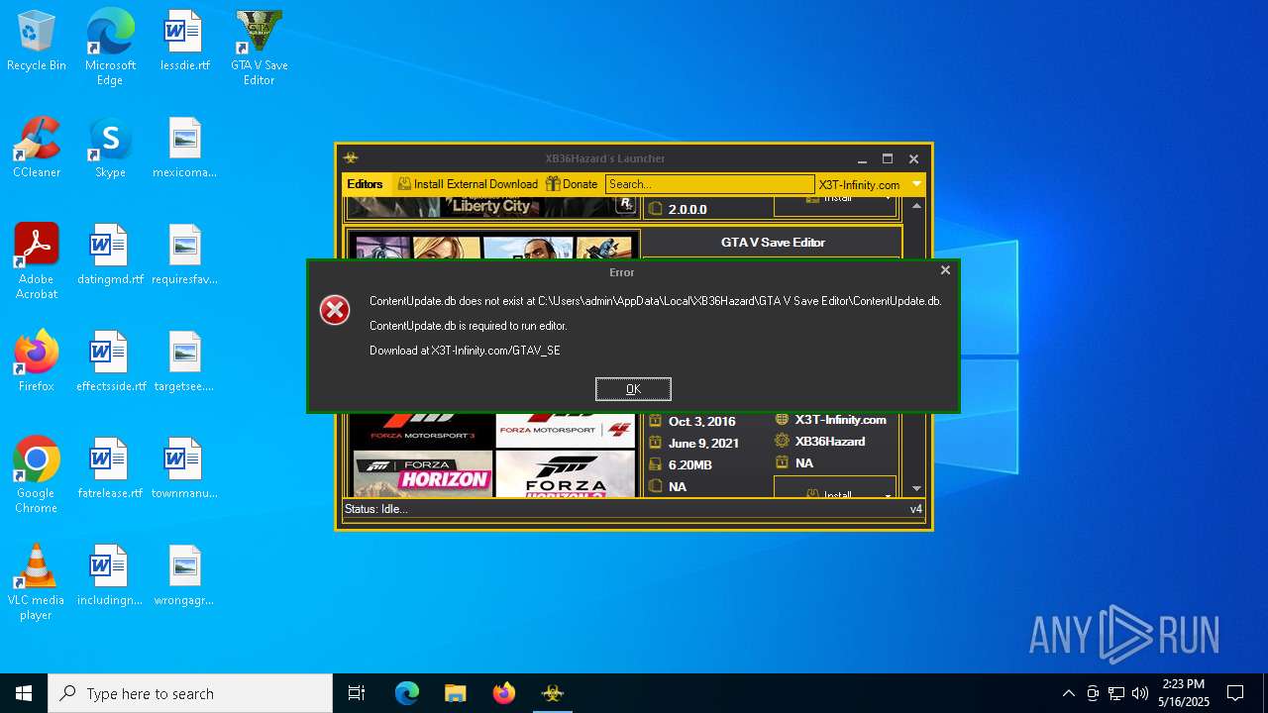Image resolution: width=1268 pixels, height=713 pixels.
Task: Open Task View on taskbar
Action: coord(357,693)
